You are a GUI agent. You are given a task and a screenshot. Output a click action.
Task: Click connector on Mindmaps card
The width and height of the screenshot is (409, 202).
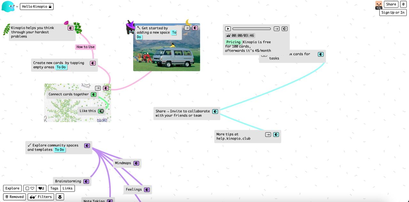[136, 163]
